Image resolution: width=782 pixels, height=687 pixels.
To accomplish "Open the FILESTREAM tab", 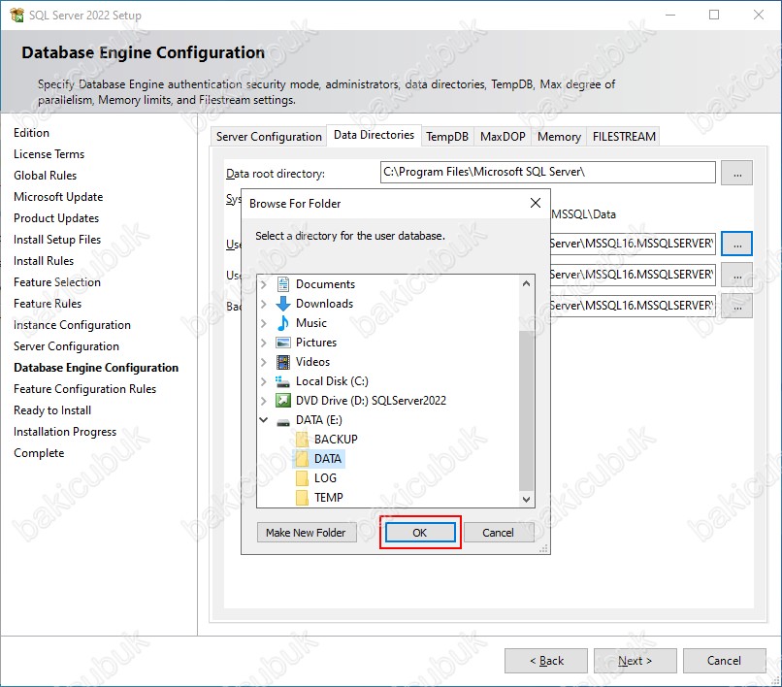I will (624, 136).
